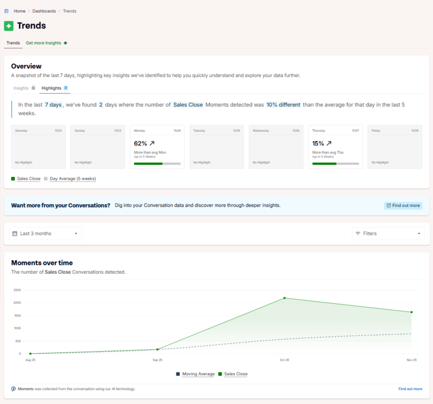Select the Saturday 11/22 card
This screenshot has height=404, width=433.
tap(39, 147)
